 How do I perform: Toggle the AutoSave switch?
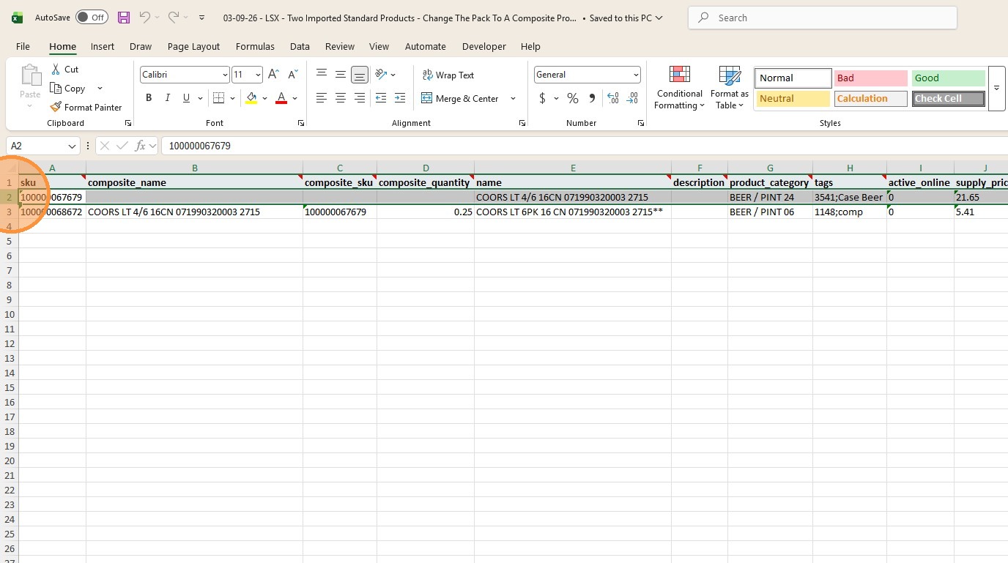(x=92, y=18)
